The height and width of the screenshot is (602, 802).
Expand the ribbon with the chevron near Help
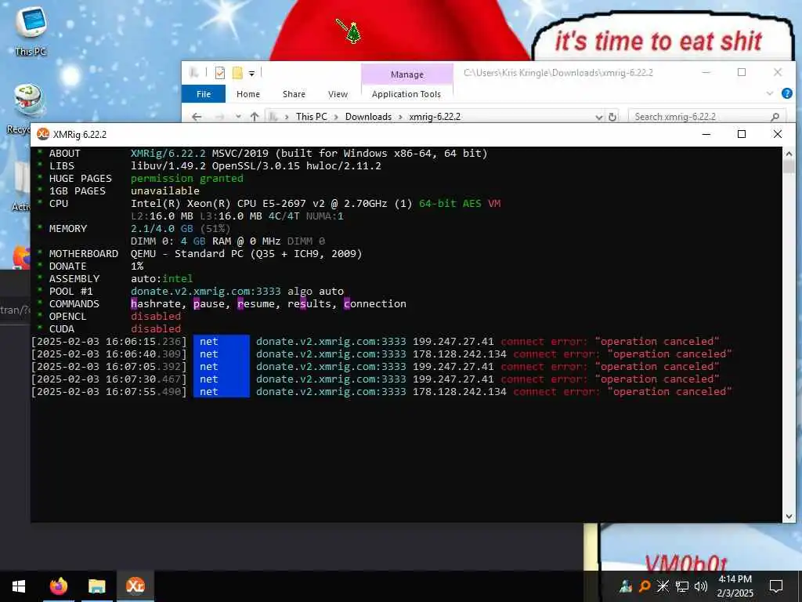pyautogui.click(x=769, y=93)
